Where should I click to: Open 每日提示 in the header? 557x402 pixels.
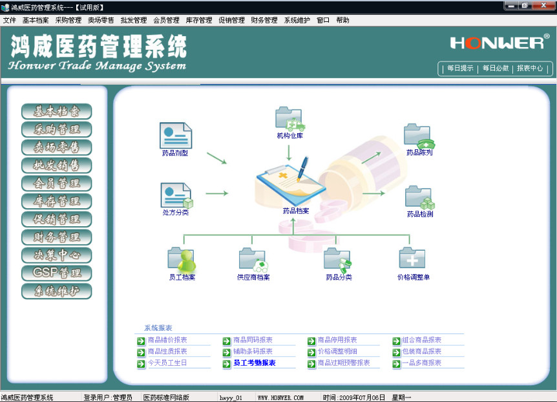[x=460, y=69]
